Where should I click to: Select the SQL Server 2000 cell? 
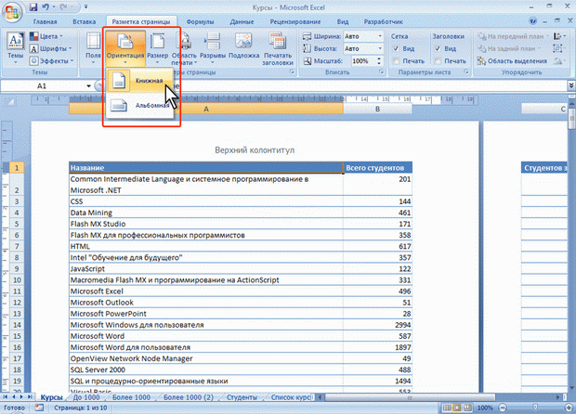coord(205,369)
